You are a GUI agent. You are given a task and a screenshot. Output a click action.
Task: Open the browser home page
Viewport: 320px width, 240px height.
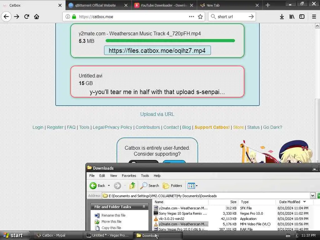coord(37,17)
